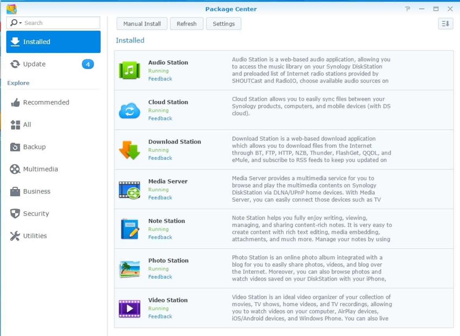The image size is (460, 336).
Task: Click the Photo Station beach photo icon
Action: pyautogui.click(x=129, y=269)
